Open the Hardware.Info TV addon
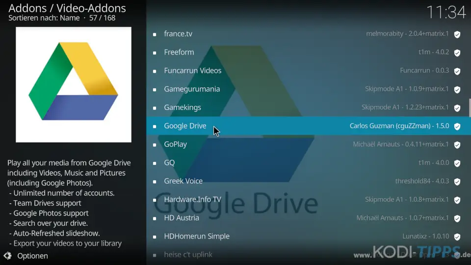This screenshot has height=265, width=471. 309,200
